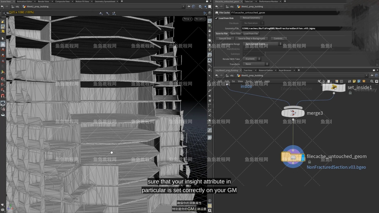The height and width of the screenshot is (213, 379).
Task: Select the merge3 node
Action: coord(293,113)
